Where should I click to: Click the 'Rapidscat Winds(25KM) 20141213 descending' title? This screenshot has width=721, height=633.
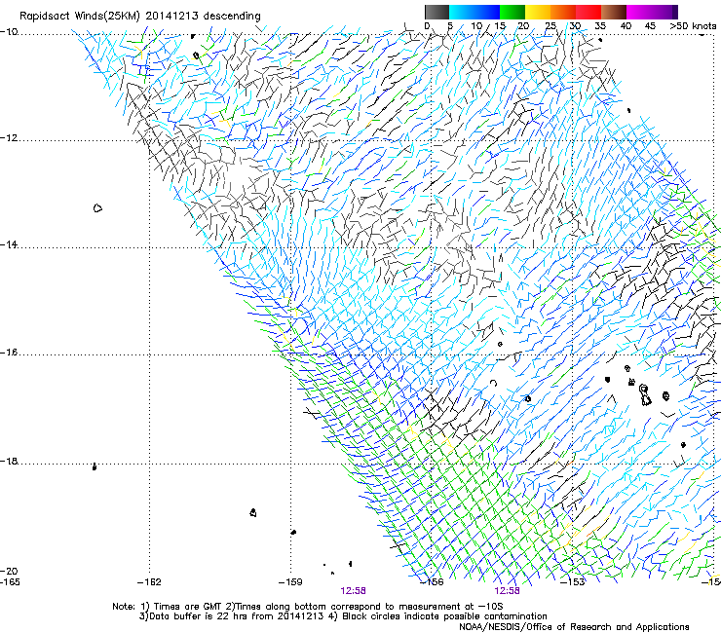click(x=139, y=17)
